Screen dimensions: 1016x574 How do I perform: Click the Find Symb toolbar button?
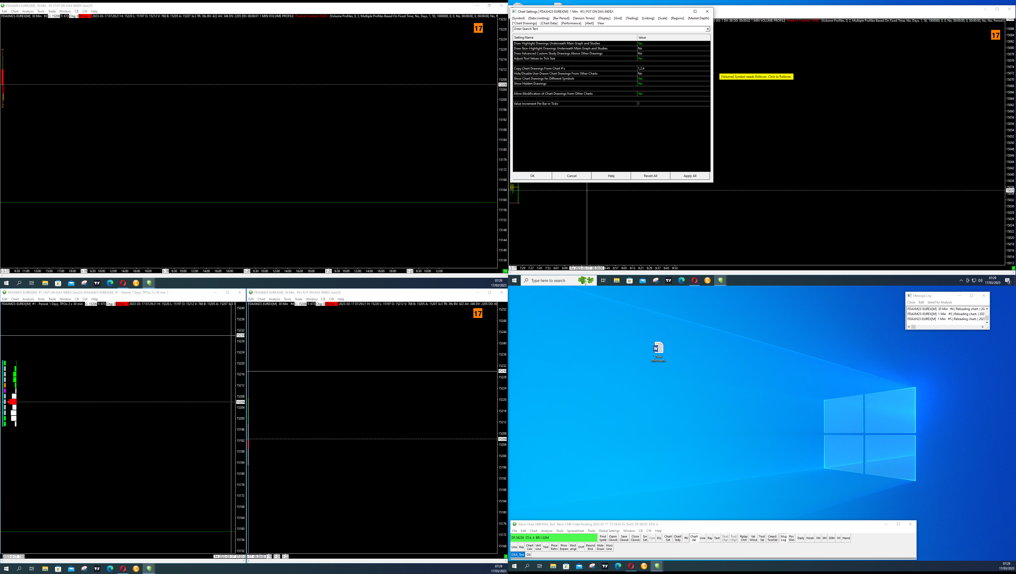click(603, 538)
